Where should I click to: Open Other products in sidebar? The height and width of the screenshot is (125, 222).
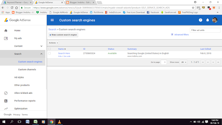coord(22,85)
